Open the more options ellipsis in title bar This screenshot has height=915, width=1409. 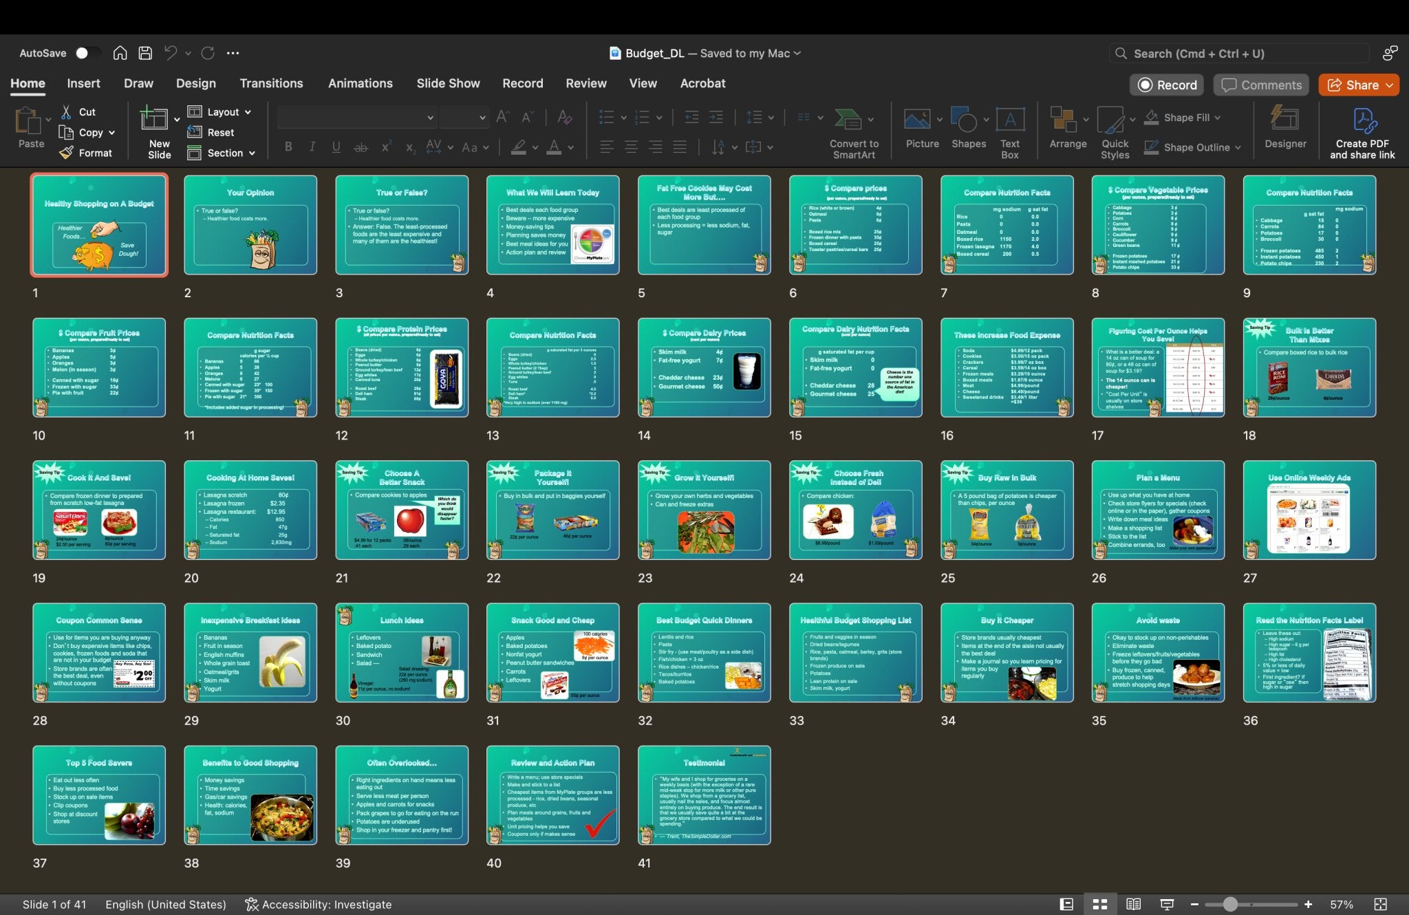coord(233,53)
